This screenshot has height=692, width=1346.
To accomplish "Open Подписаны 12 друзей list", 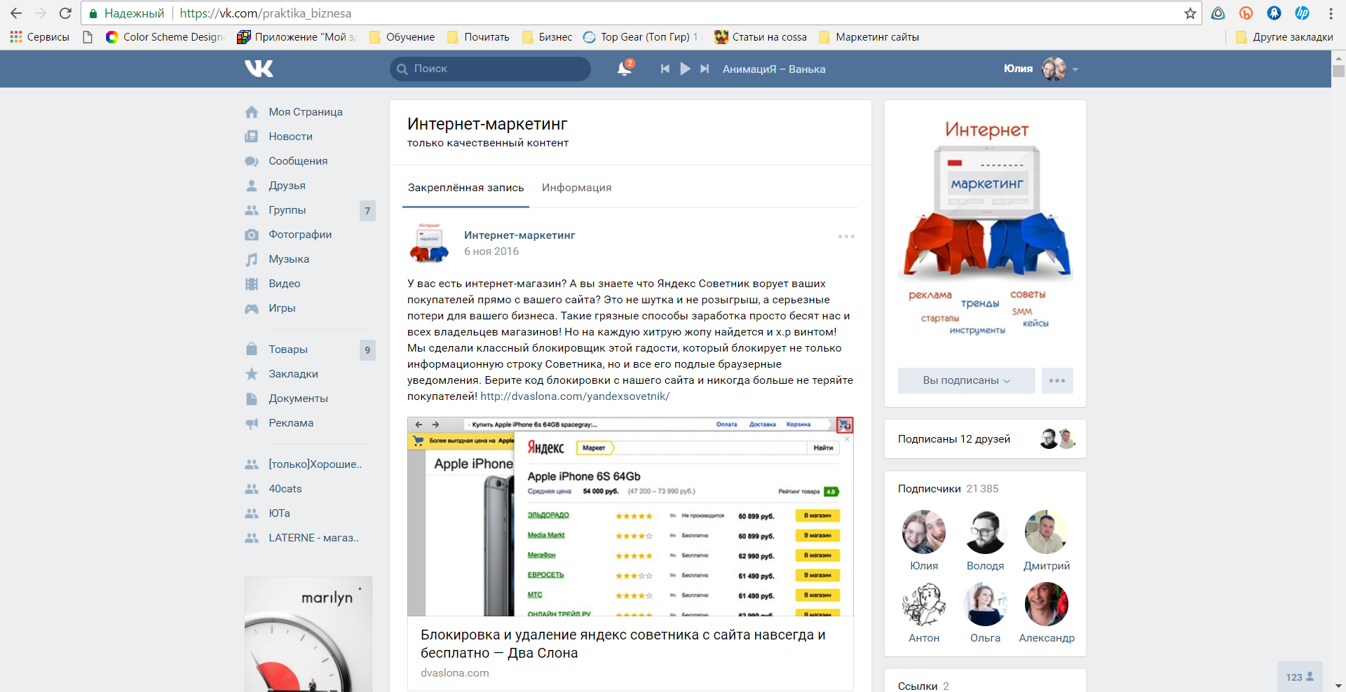I will click(954, 439).
